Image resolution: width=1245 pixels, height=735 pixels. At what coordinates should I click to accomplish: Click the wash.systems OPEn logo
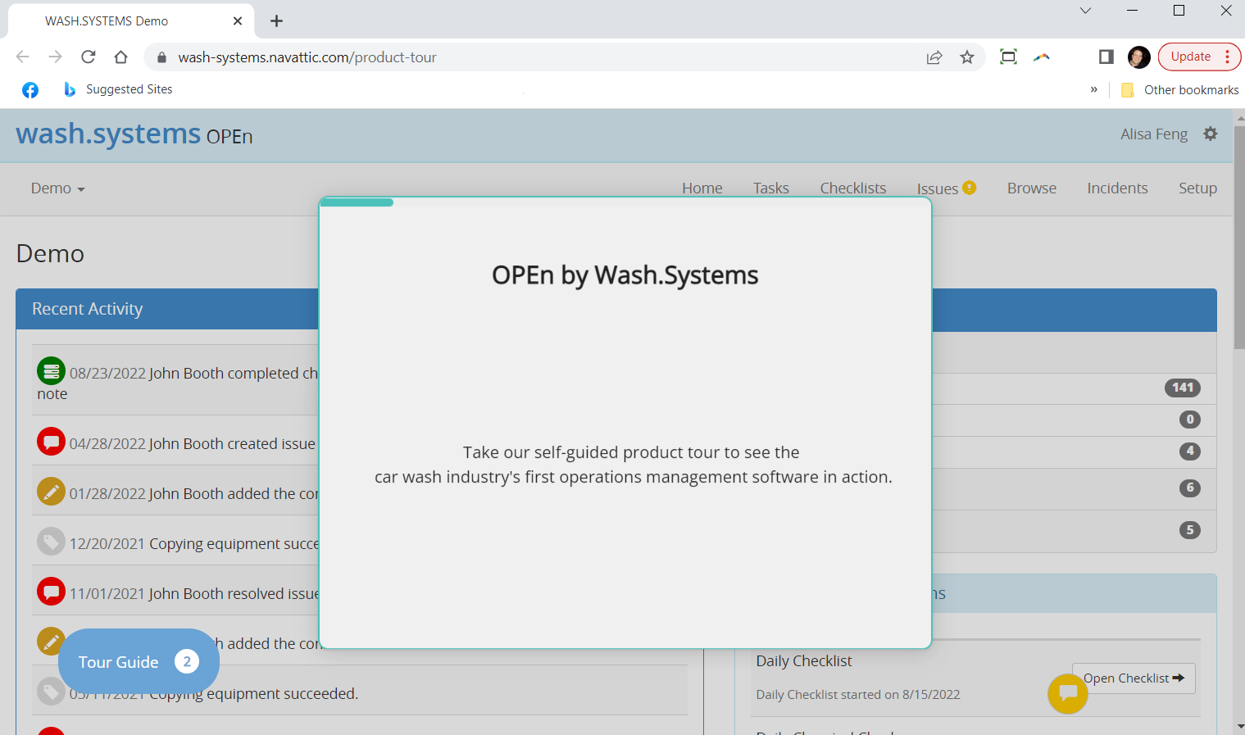click(x=134, y=134)
